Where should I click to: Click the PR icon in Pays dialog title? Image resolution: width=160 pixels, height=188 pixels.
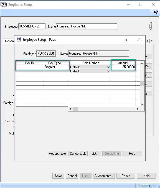pos(19,39)
